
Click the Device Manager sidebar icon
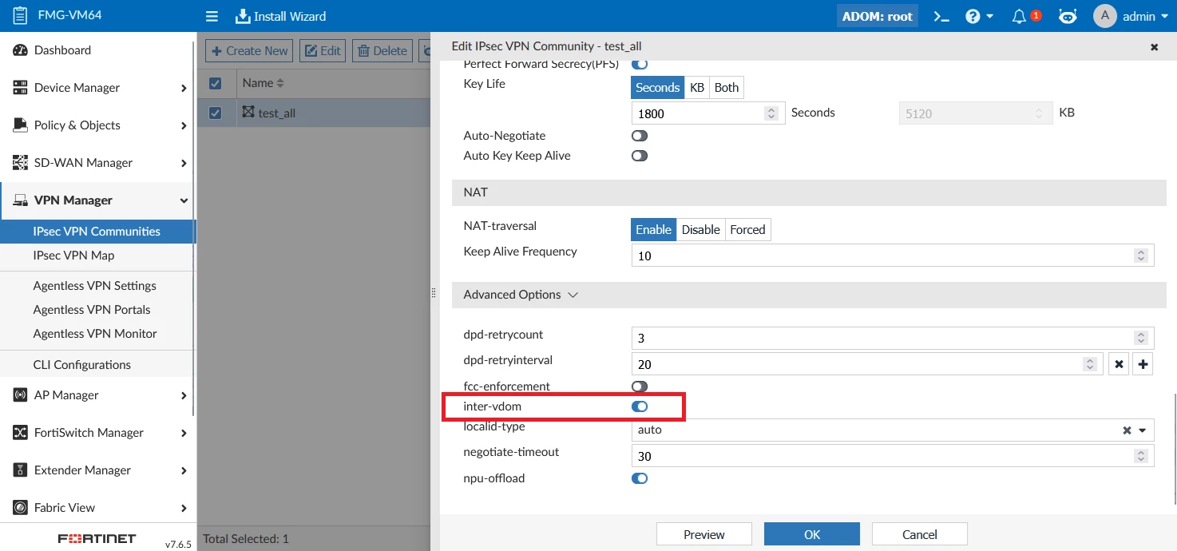(20, 88)
